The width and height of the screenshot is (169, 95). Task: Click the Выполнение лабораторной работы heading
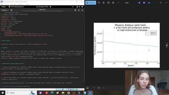tap(12, 64)
